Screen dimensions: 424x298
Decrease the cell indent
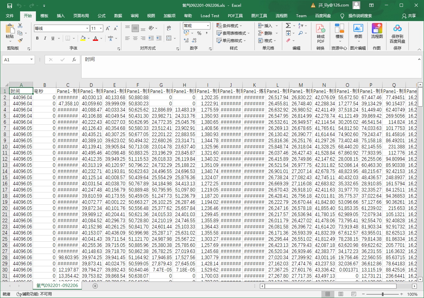[x=151, y=38]
